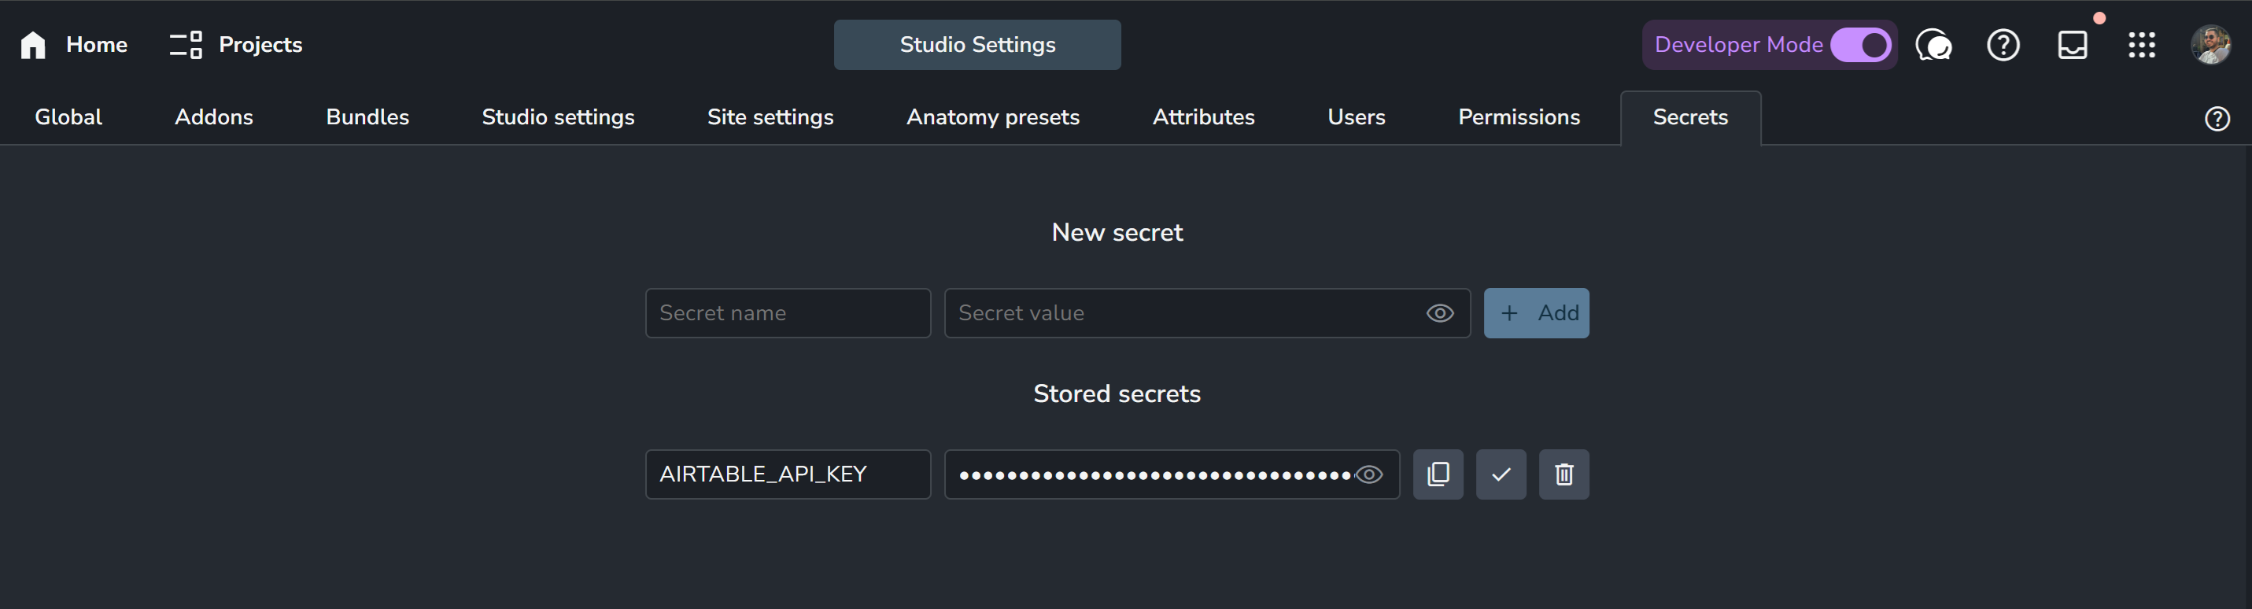Open the user avatar menu
The width and height of the screenshot is (2252, 609).
click(2211, 45)
